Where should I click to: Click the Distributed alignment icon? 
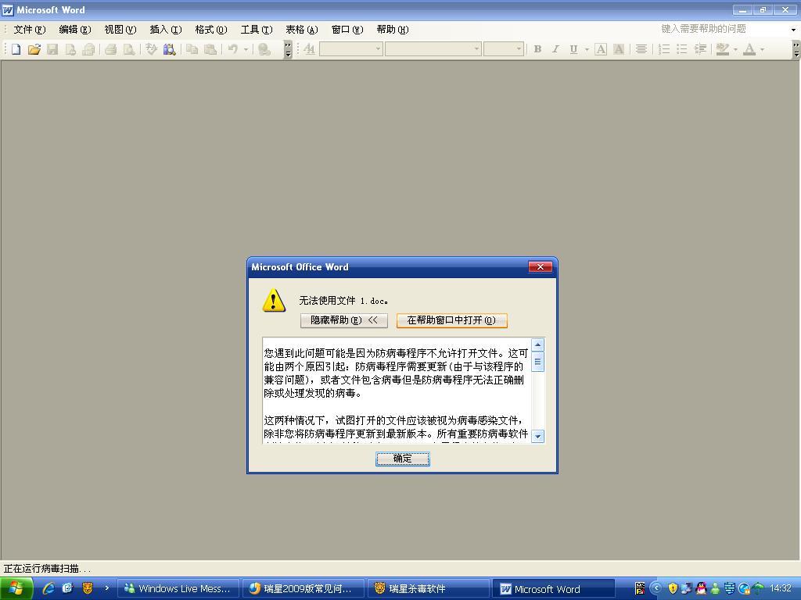[x=641, y=49]
